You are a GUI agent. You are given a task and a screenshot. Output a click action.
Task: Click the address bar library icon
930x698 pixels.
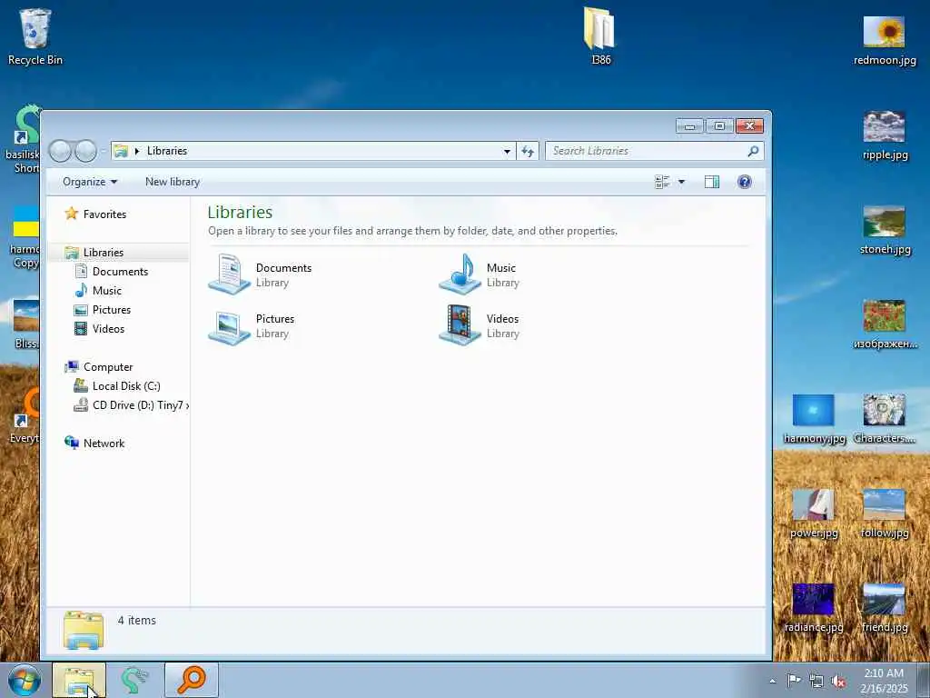tap(121, 151)
